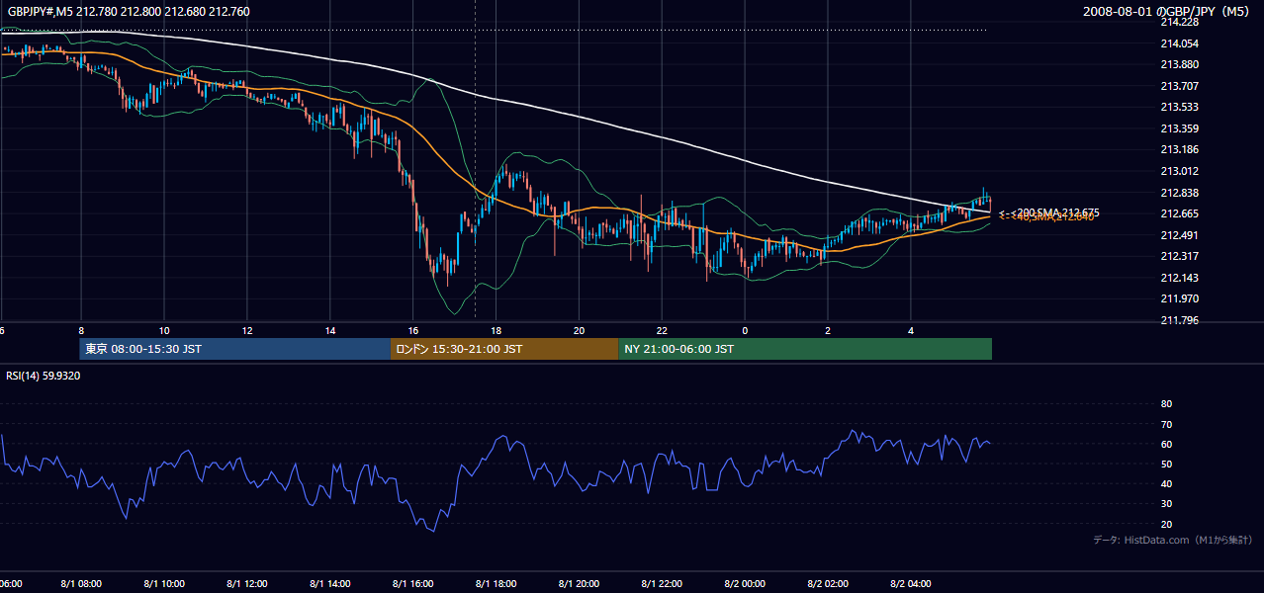Click the RSI scale value 20

[1166, 524]
